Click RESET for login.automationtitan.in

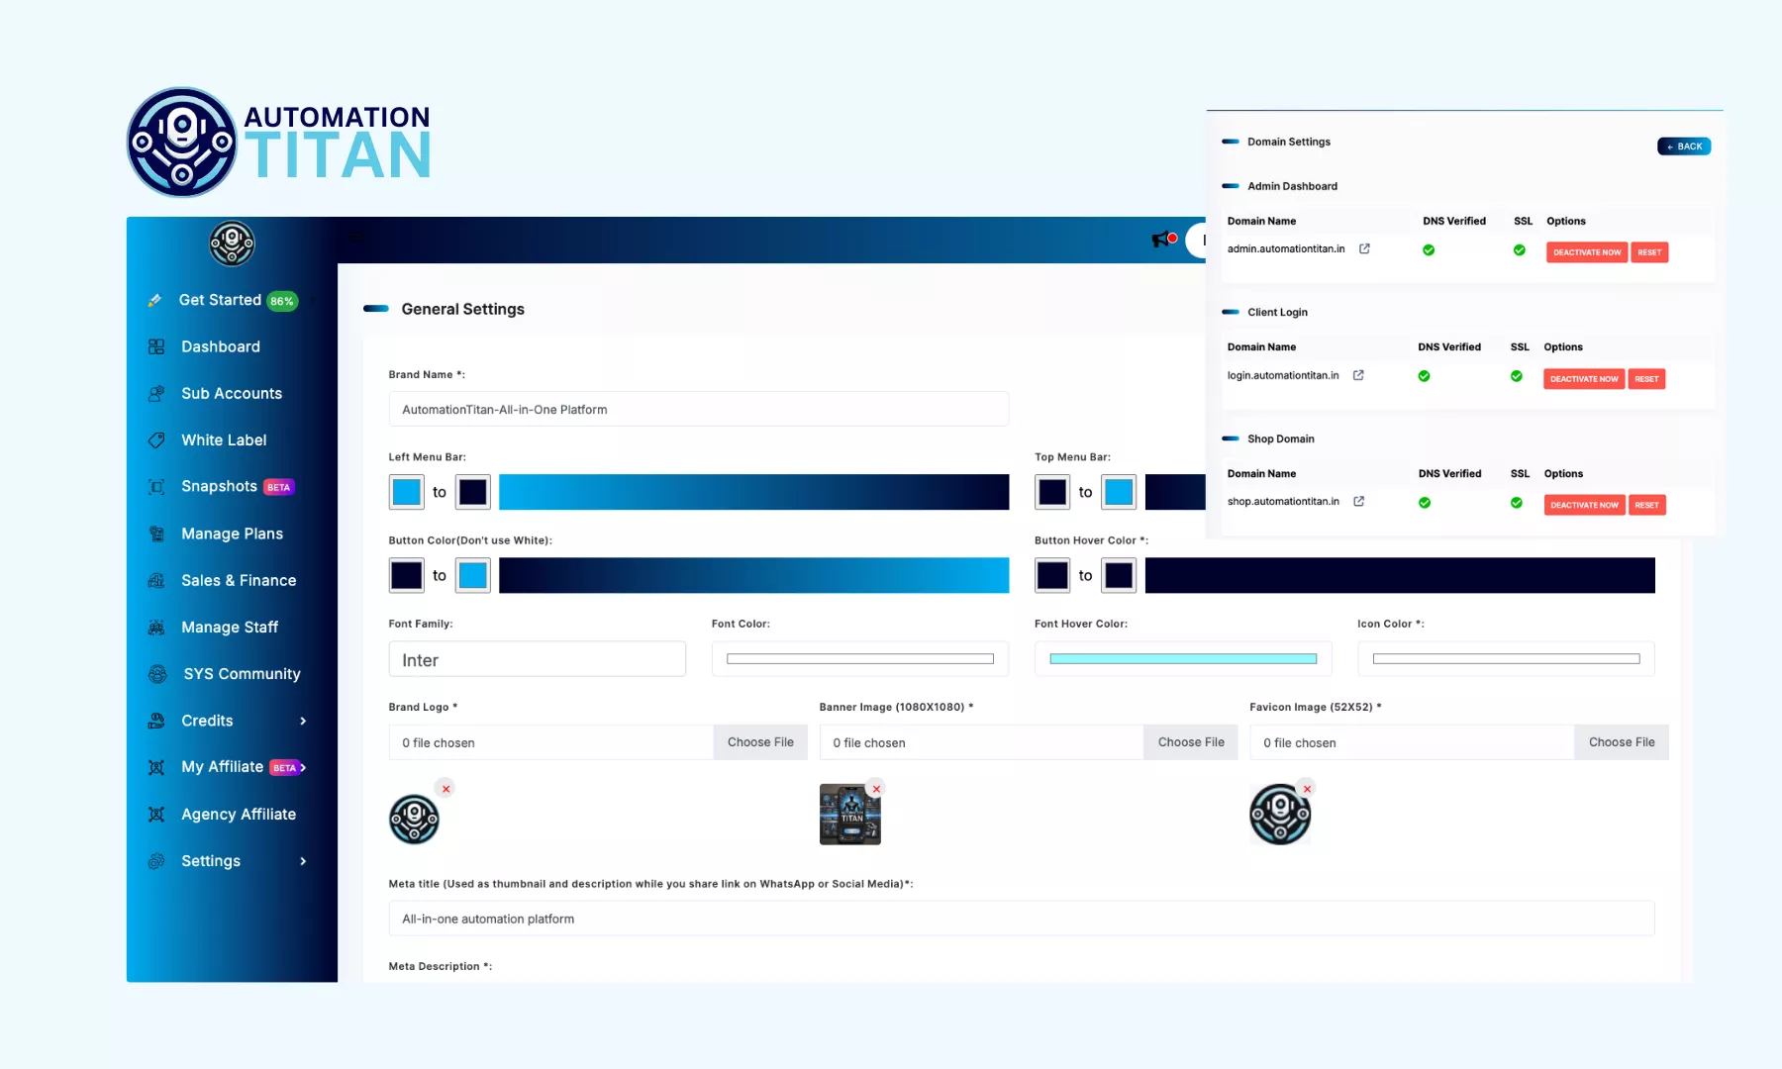coord(1646,379)
